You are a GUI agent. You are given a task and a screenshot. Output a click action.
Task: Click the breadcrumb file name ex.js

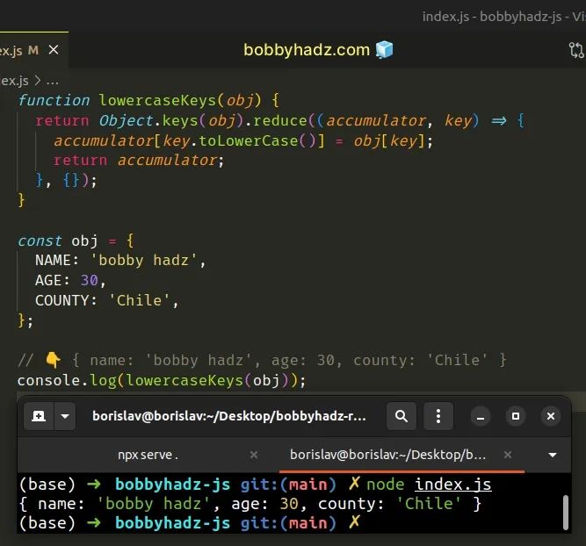coord(14,81)
